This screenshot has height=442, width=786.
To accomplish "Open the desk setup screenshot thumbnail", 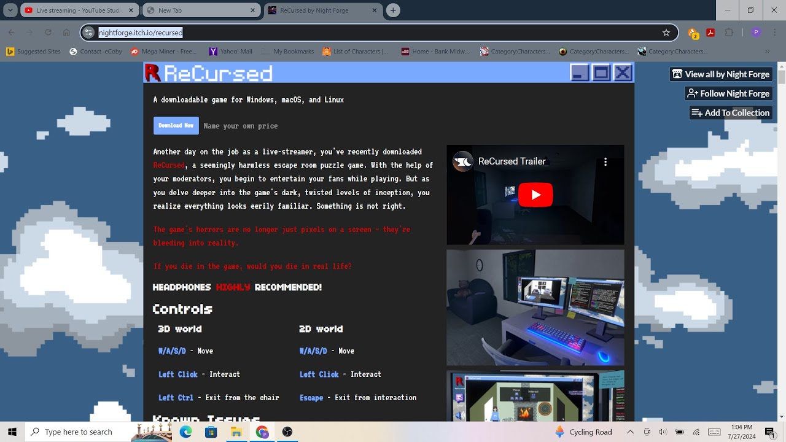I will coord(535,307).
